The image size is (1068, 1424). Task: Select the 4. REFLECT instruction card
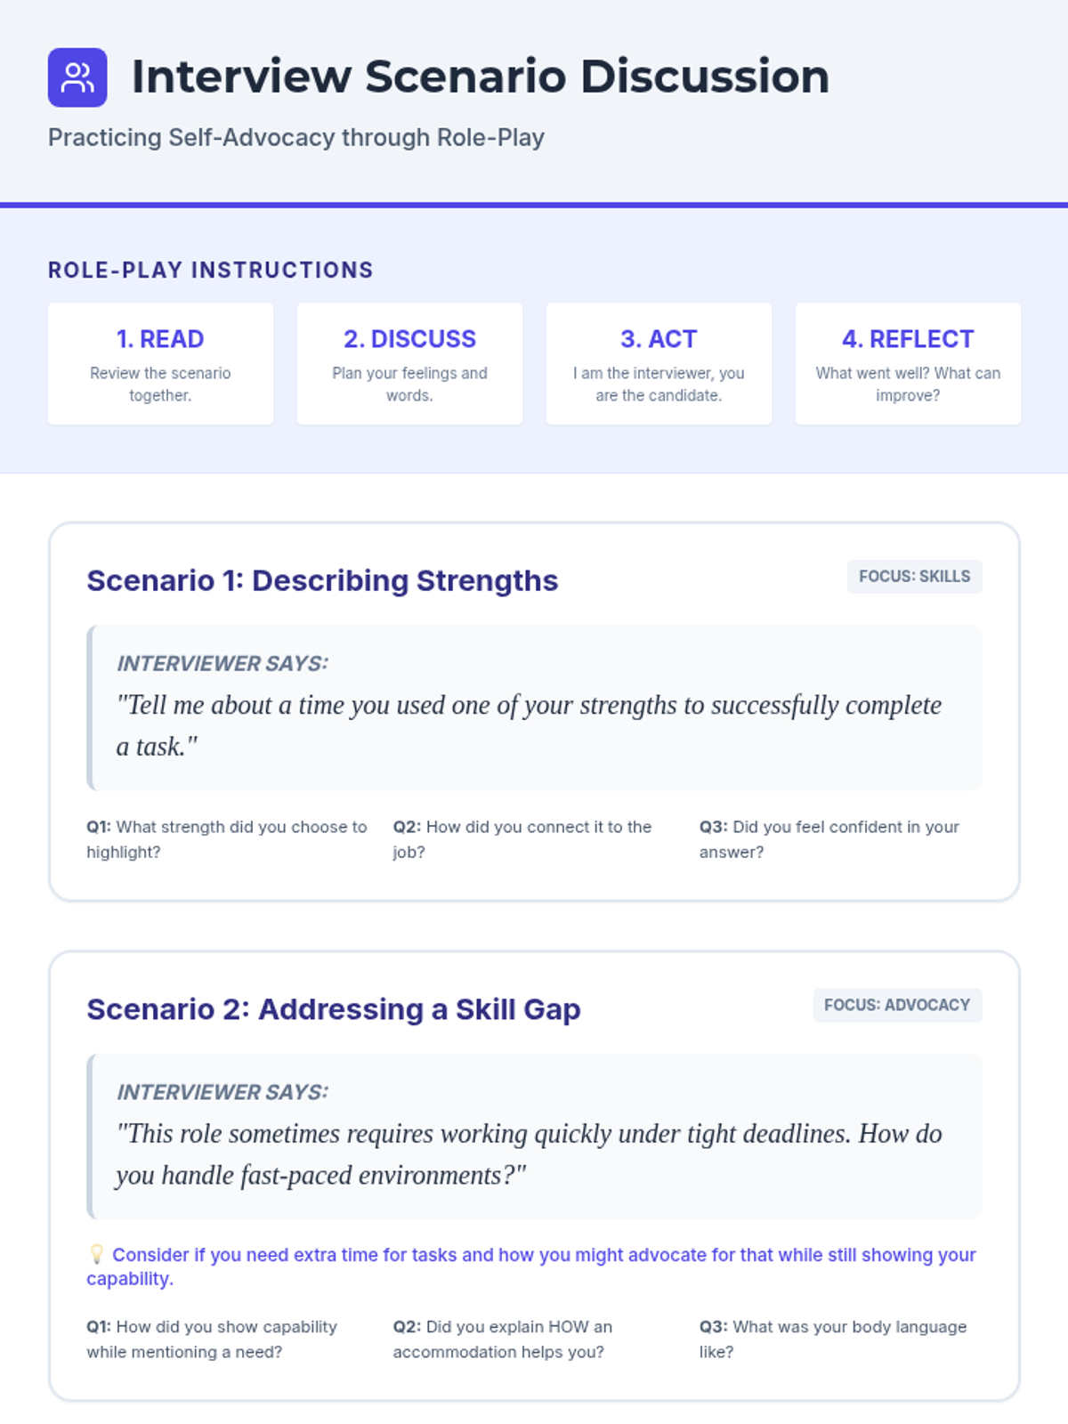pos(908,364)
